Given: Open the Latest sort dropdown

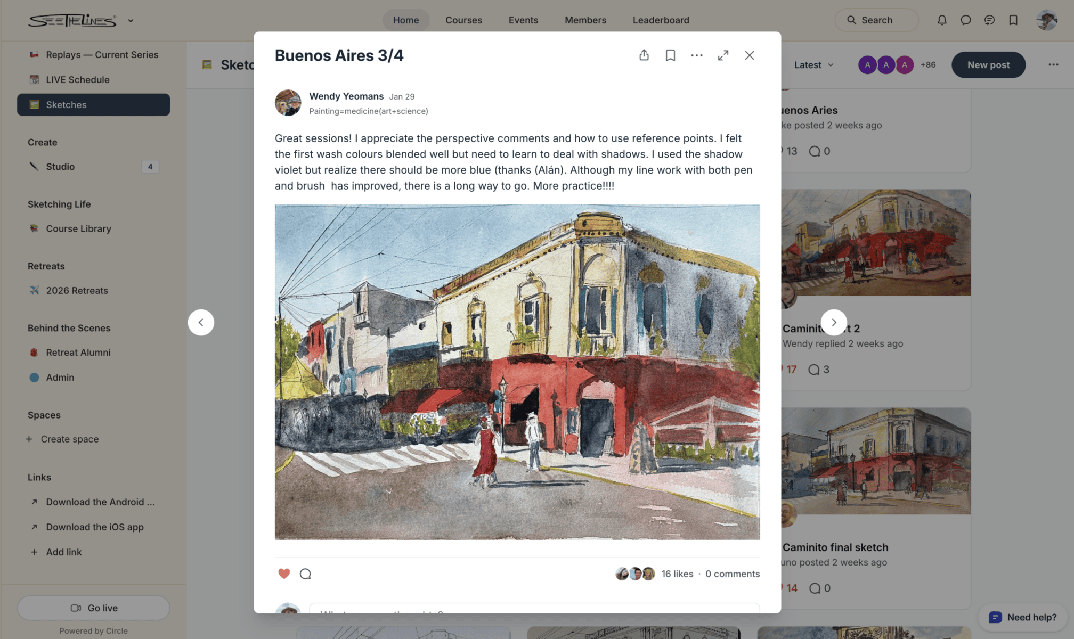Looking at the screenshot, I should tap(813, 65).
